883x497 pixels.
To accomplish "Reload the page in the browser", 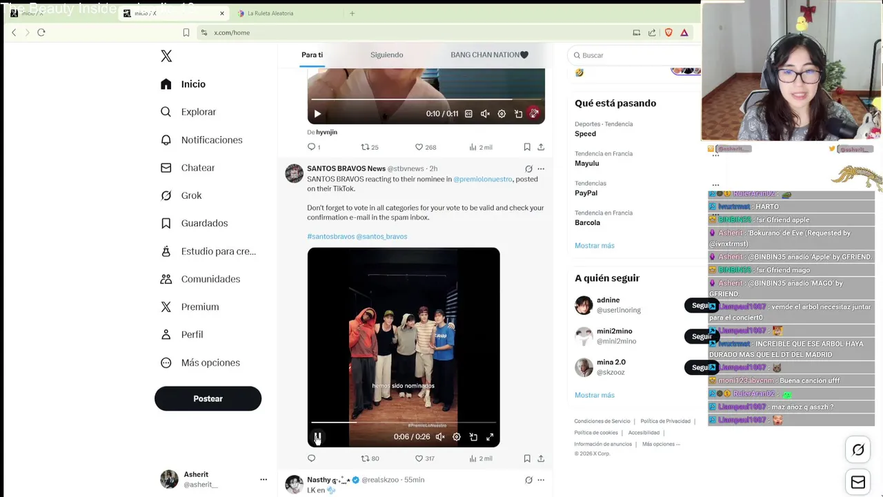I will click(x=41, y=32).
